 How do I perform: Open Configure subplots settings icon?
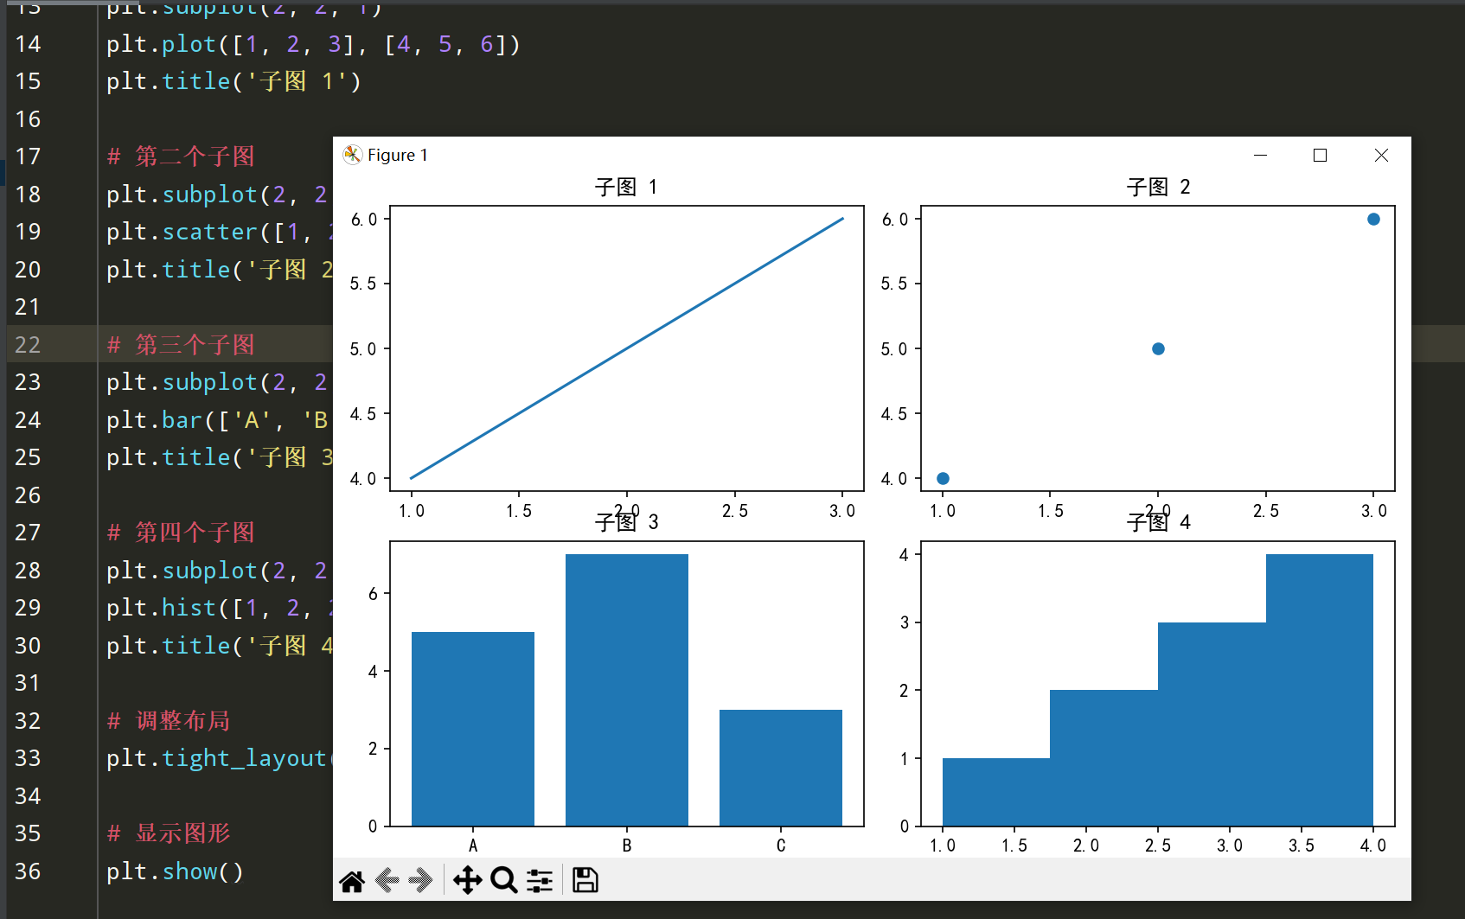pyautogui.click(x=540, y=881)
